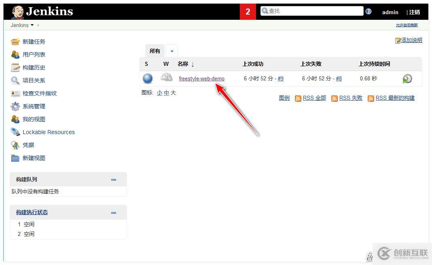Screen dimensions: 432x265
Task: Open 我的视图 from the sidebar
Action: [x=34, y=119]
